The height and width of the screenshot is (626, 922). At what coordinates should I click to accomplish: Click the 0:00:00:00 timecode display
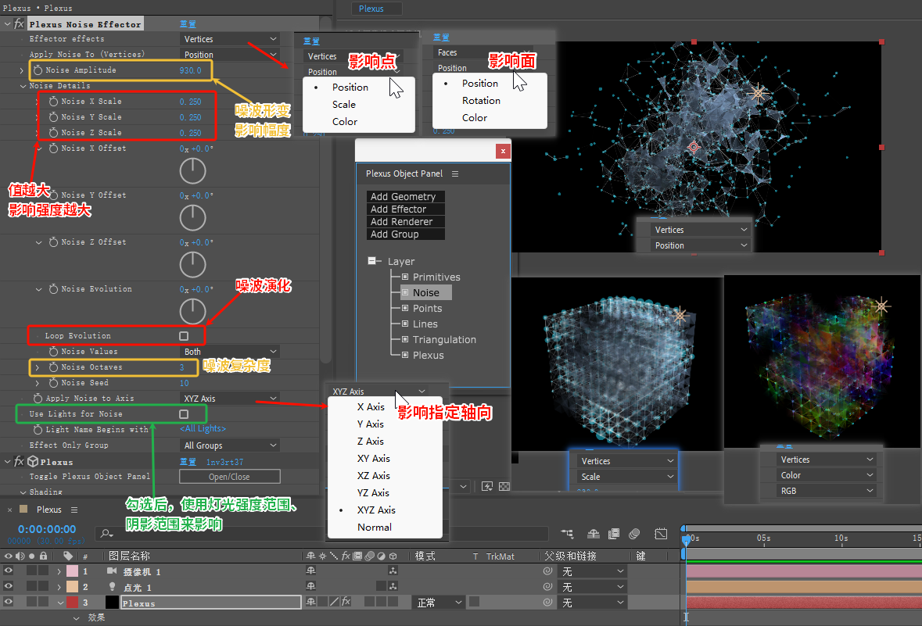tap(47, 529)
